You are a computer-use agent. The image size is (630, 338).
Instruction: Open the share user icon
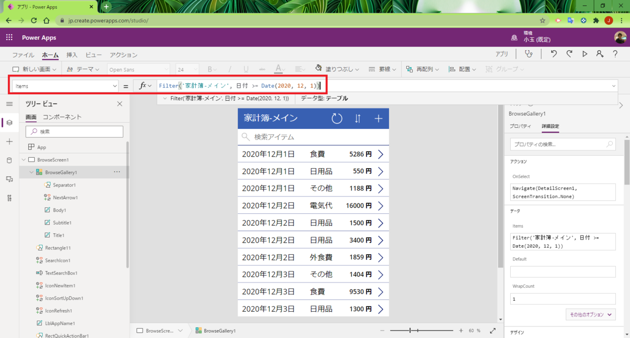tap(600, 54)
